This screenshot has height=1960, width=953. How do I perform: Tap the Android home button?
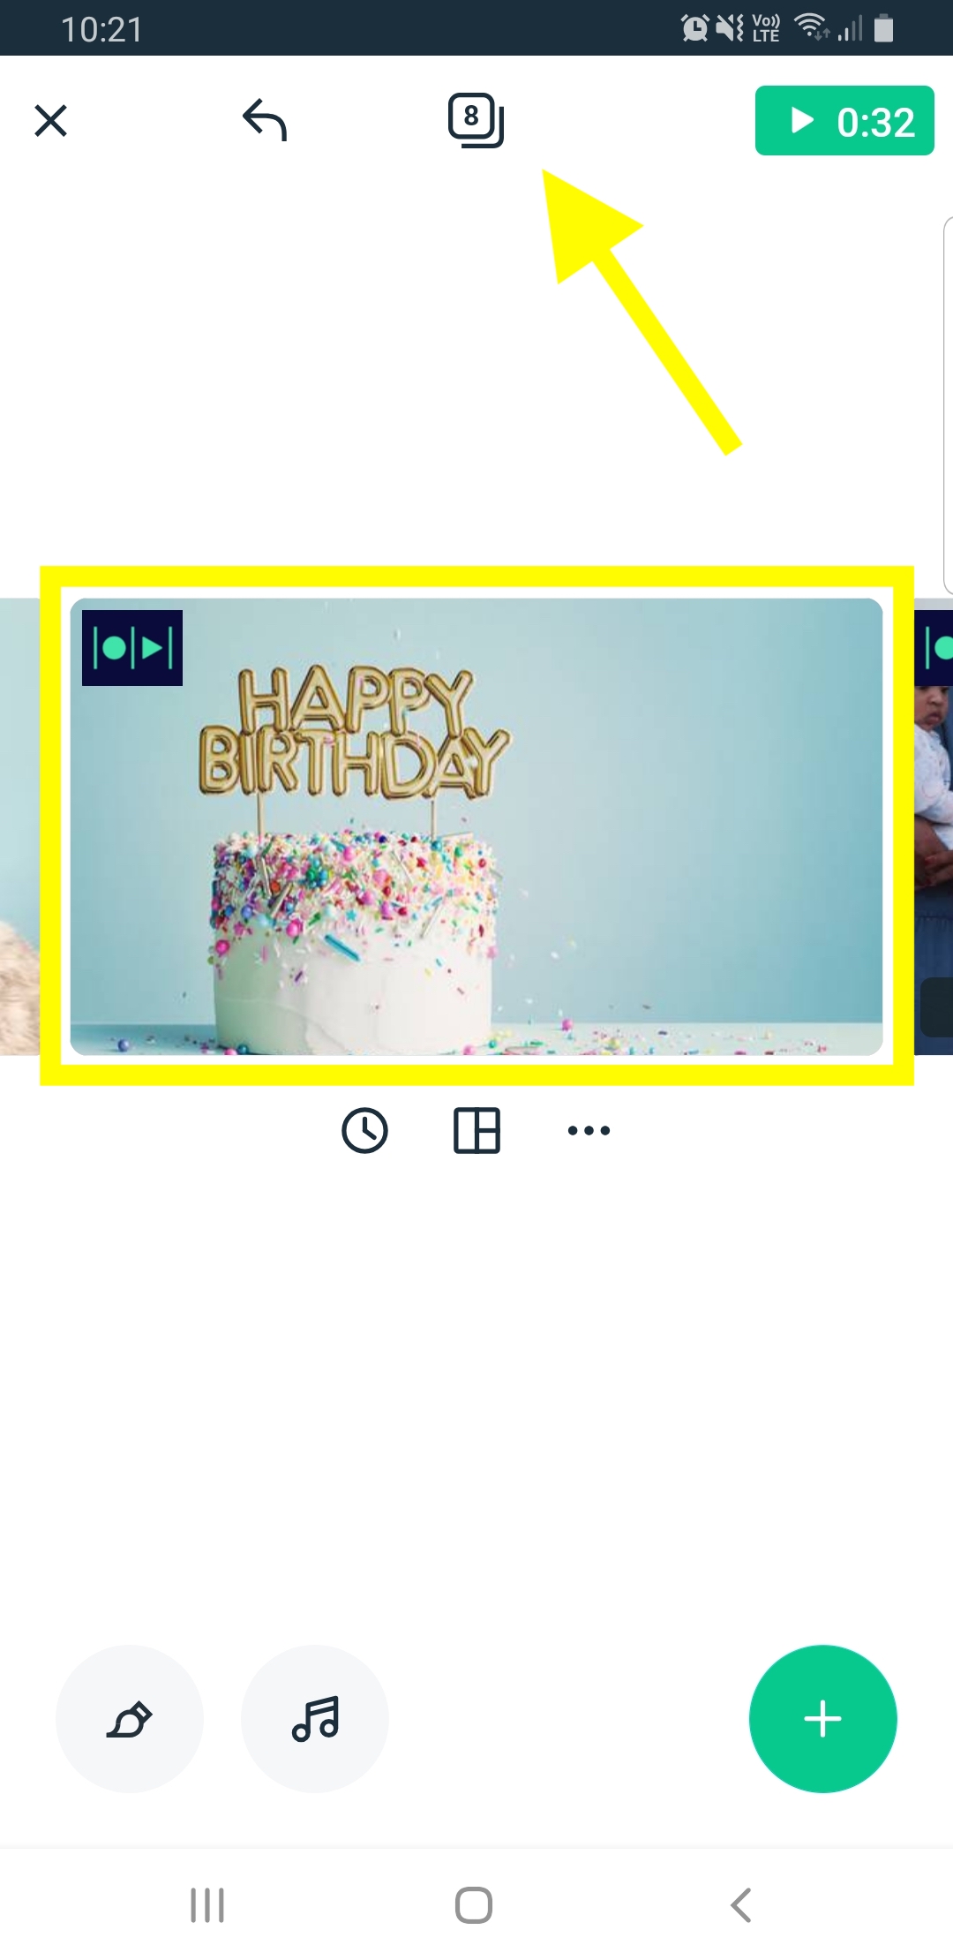click(x=474, y=1905)
